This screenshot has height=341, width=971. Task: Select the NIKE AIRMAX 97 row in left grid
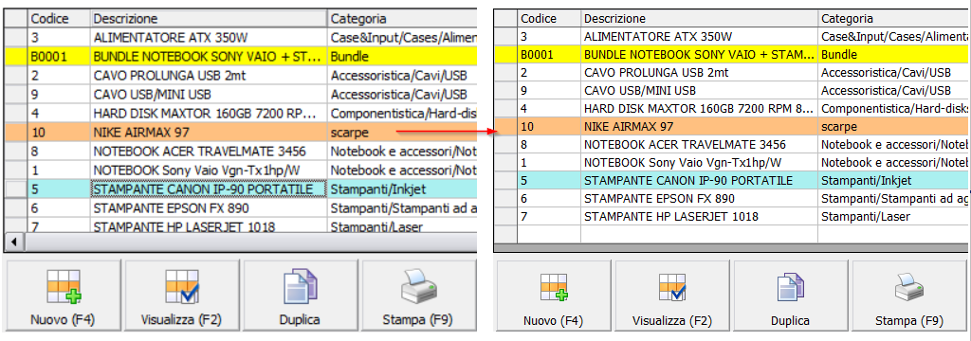[240, 132]
